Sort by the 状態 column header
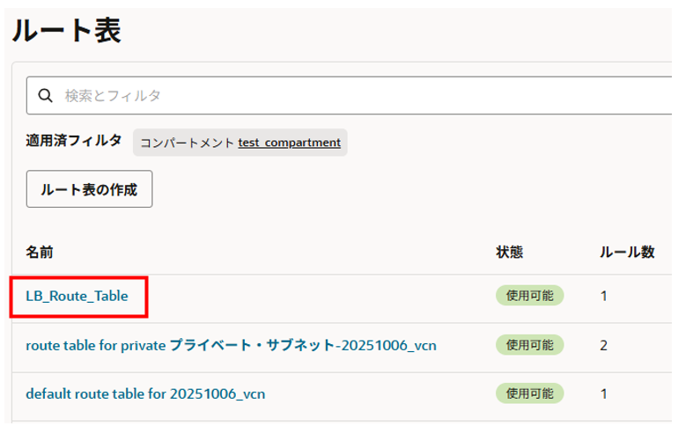The image size is (678, 426). click(x=510, y=253)
